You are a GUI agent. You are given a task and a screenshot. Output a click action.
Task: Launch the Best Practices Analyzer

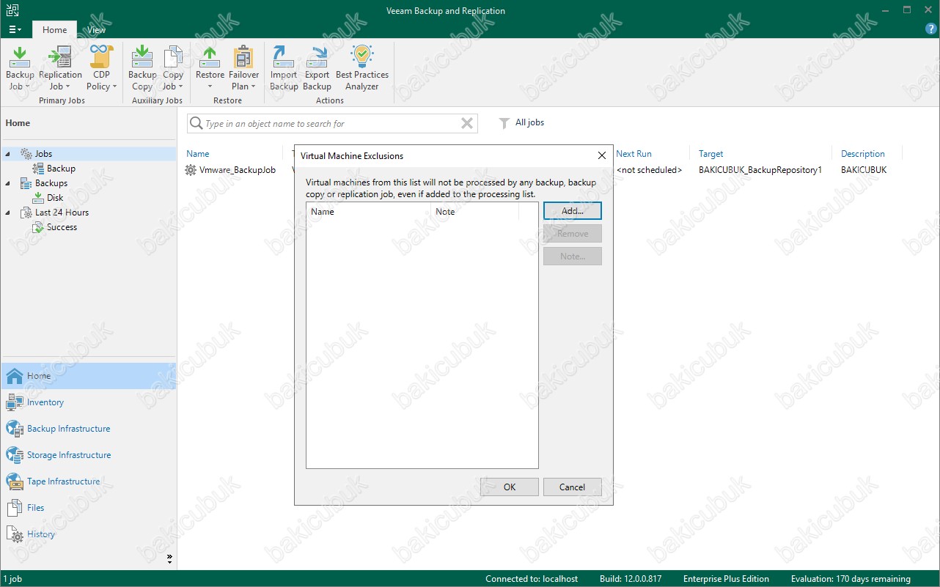[x=362, y=56]
